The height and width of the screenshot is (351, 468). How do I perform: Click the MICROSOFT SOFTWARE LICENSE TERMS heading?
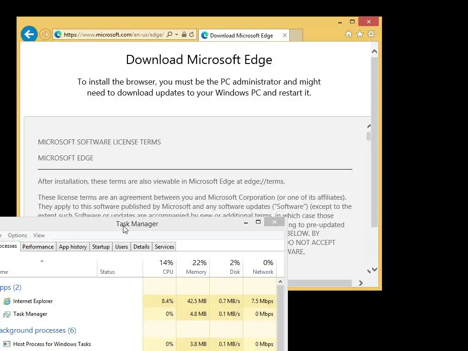(x=99, y=142)
